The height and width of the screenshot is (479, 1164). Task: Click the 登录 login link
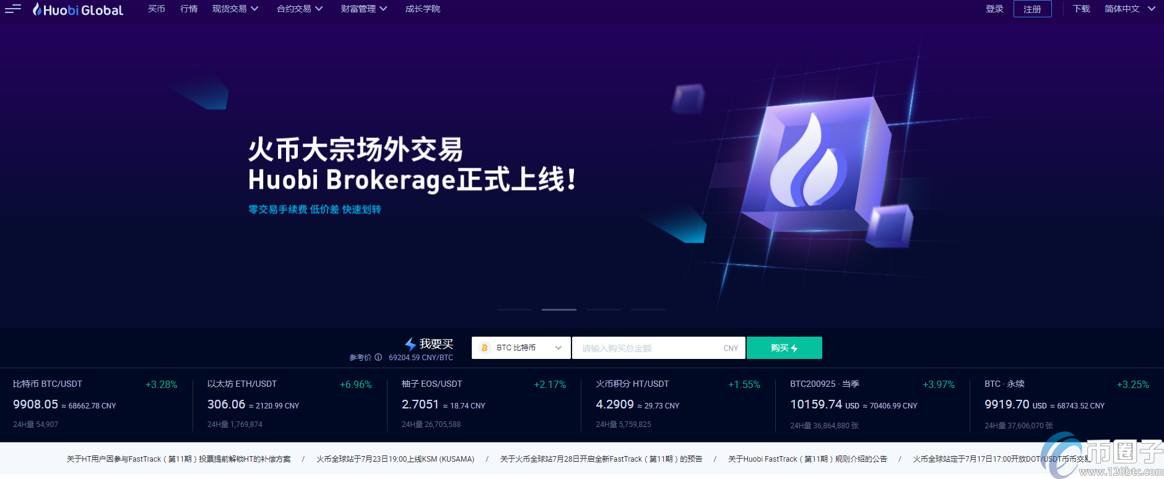pos(994,9)
